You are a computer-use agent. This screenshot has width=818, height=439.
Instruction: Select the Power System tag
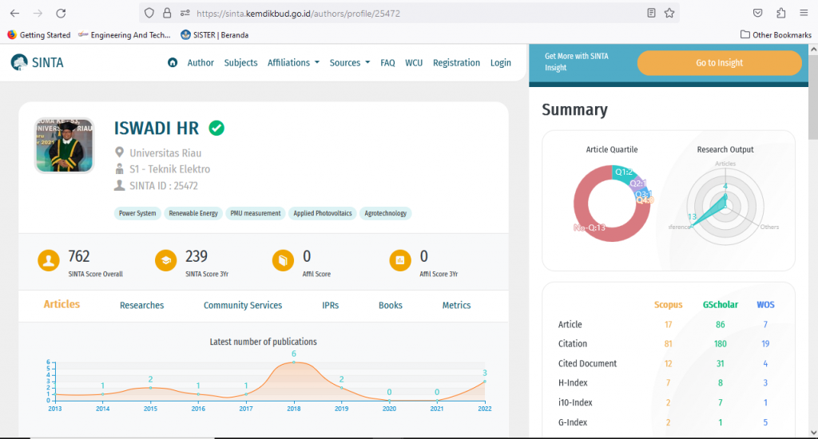click(137, 213)
